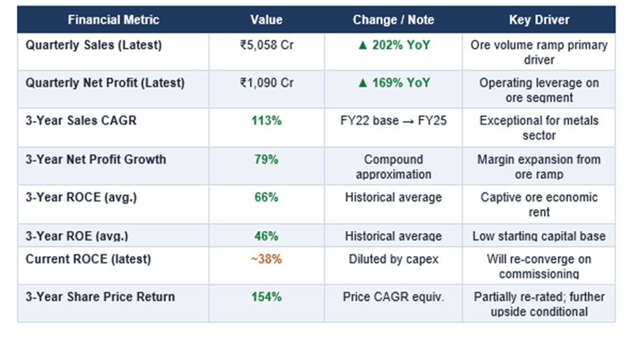This screenshot has height=340, width=635.
Task: Select the Quarterly Net Profit (Latest) cell
Action: coord(105,83)
